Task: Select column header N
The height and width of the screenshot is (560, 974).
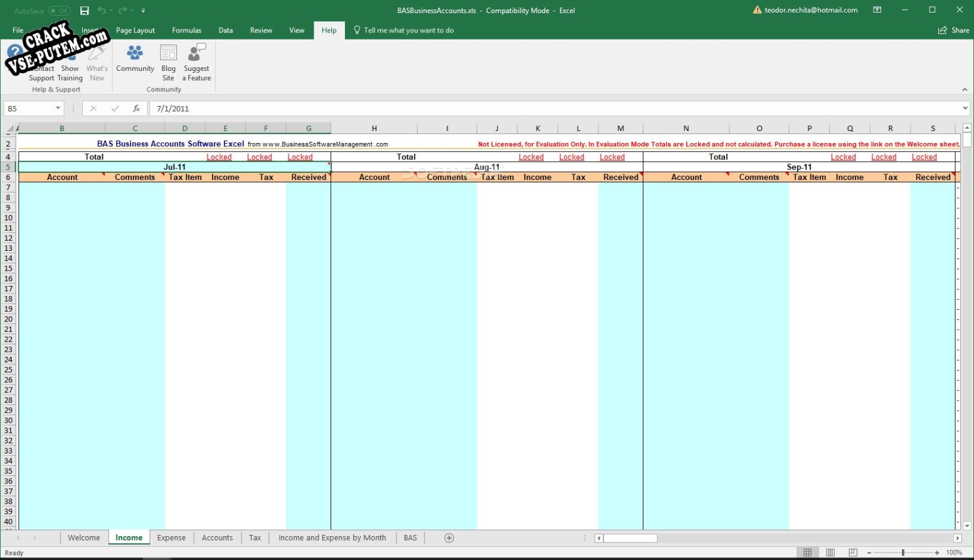Action: pyautogui.click(x=686, y=129)
